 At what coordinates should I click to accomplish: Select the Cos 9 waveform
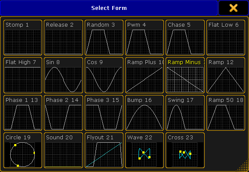pos(104,75)
